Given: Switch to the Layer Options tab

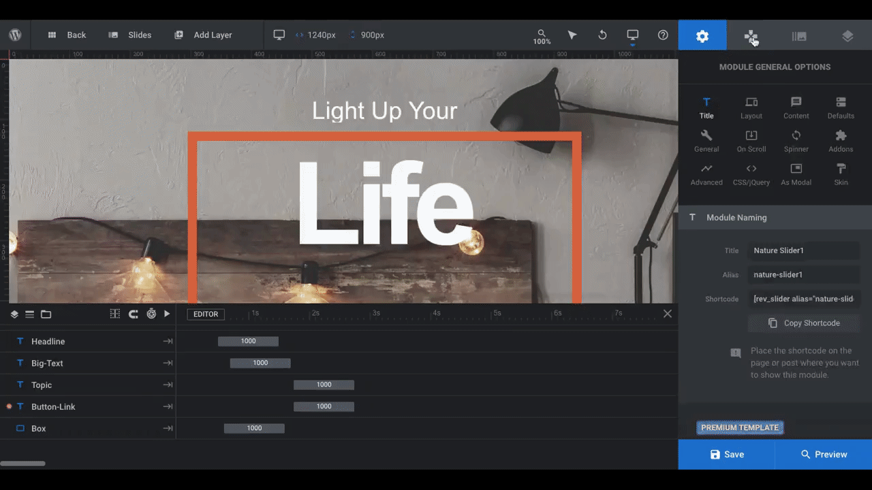Looking at the screenshot, I should [847, 35].
